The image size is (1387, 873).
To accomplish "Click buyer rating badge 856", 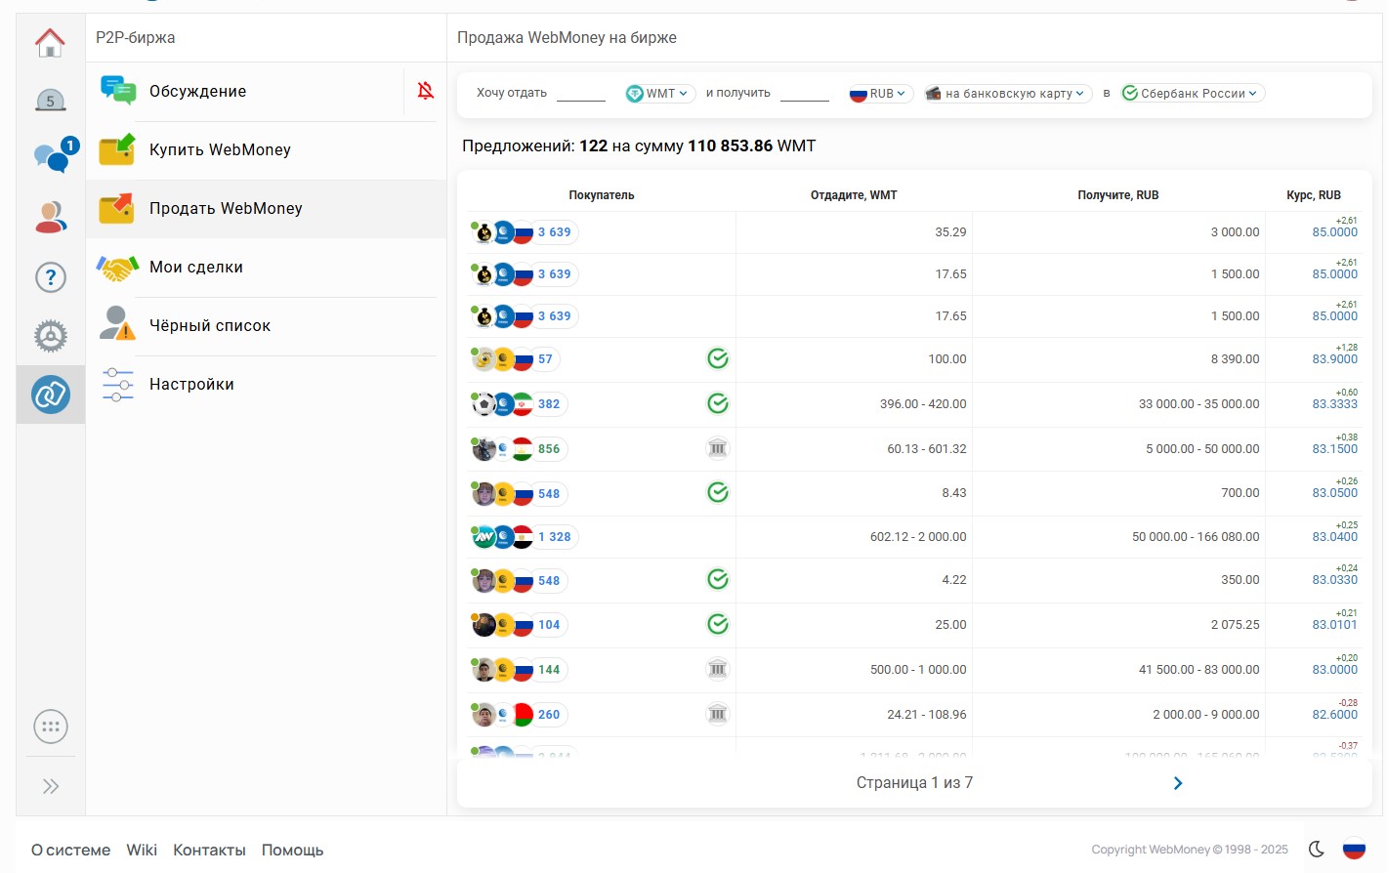I will point(549,449).
